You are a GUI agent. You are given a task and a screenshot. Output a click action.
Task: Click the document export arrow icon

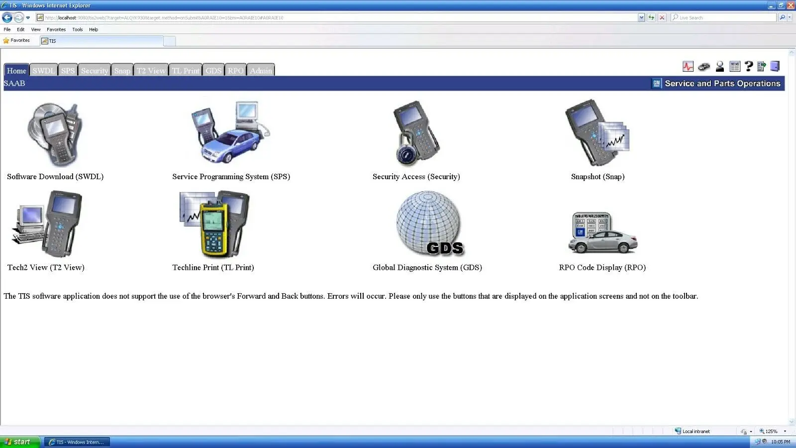point(761,66)
